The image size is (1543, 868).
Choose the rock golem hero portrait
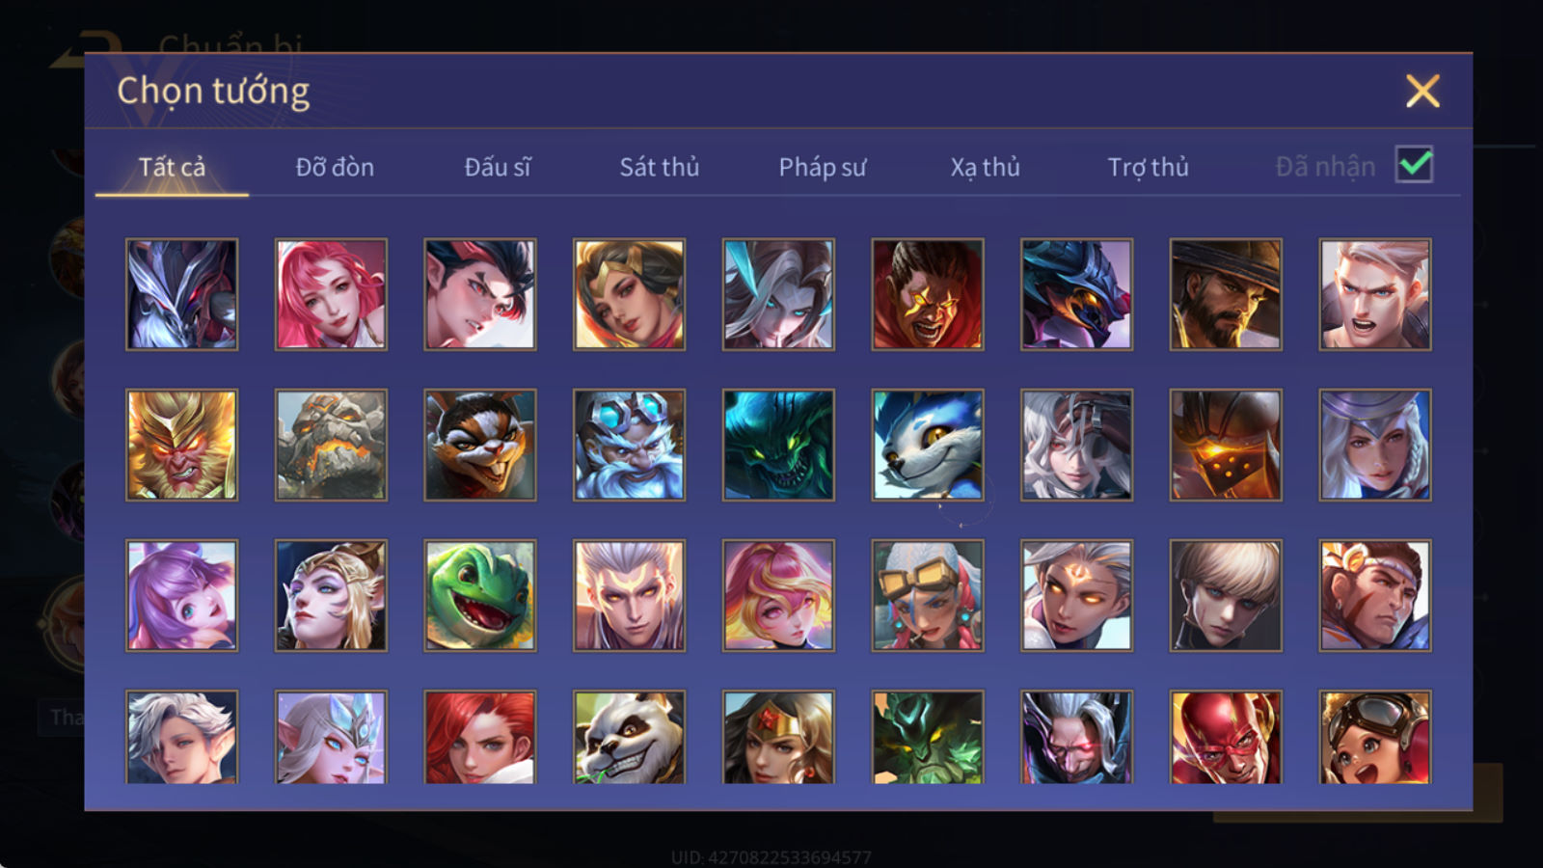coord(331,445)
